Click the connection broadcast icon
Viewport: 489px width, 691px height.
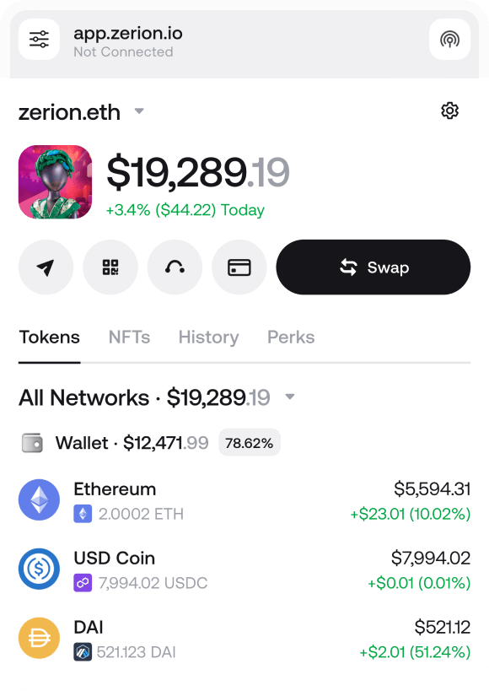(449, 40)
